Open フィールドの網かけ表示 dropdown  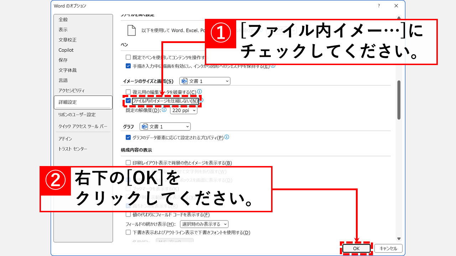coord(204,224)
